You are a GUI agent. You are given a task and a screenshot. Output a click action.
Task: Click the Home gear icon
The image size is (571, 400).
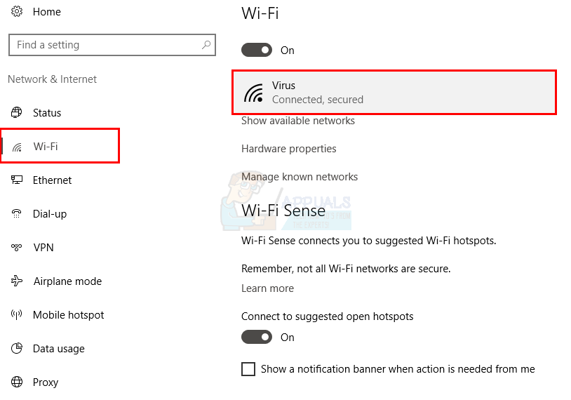click(17, 12)
